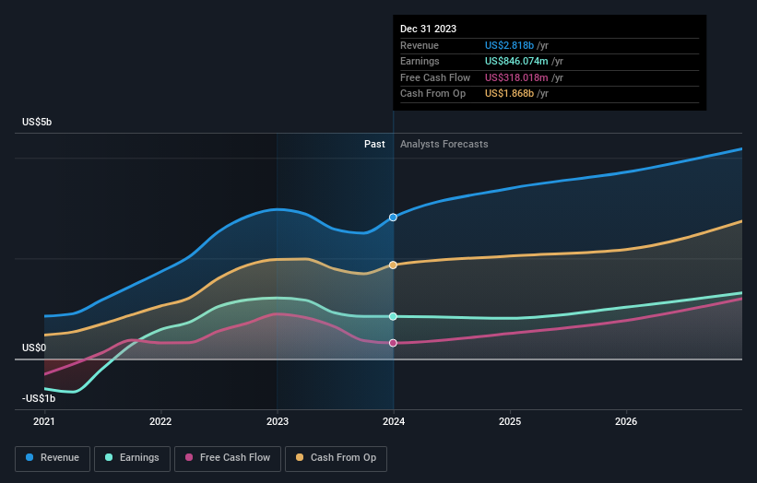
Task: Click the 2022 x-axis label
Action: tap(160, 422)
